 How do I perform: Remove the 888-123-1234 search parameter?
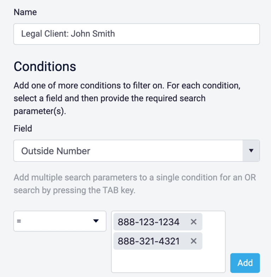[193, 222]
